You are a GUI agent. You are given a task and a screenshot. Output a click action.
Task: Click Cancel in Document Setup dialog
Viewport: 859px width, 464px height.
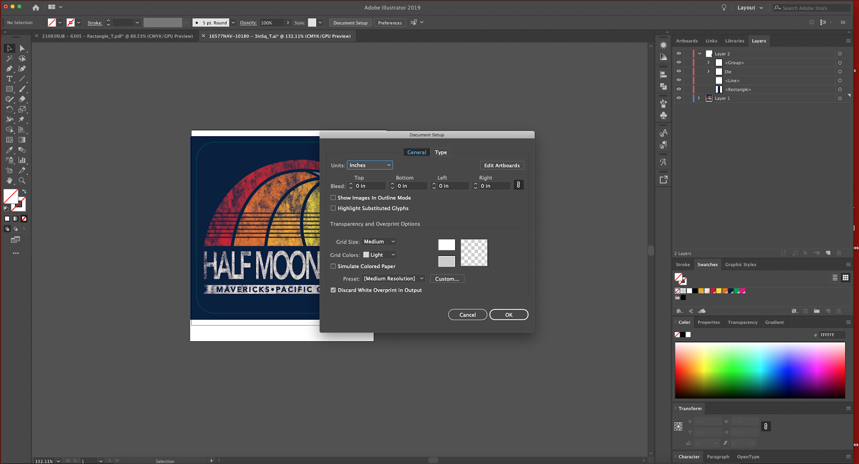tap(468, 315)
